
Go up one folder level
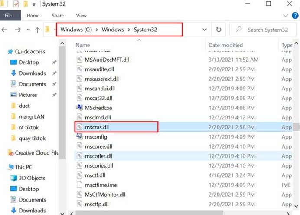tap(37, 30)
